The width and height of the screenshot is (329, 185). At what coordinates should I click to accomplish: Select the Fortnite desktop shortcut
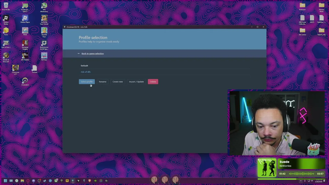tap(34, 69)
